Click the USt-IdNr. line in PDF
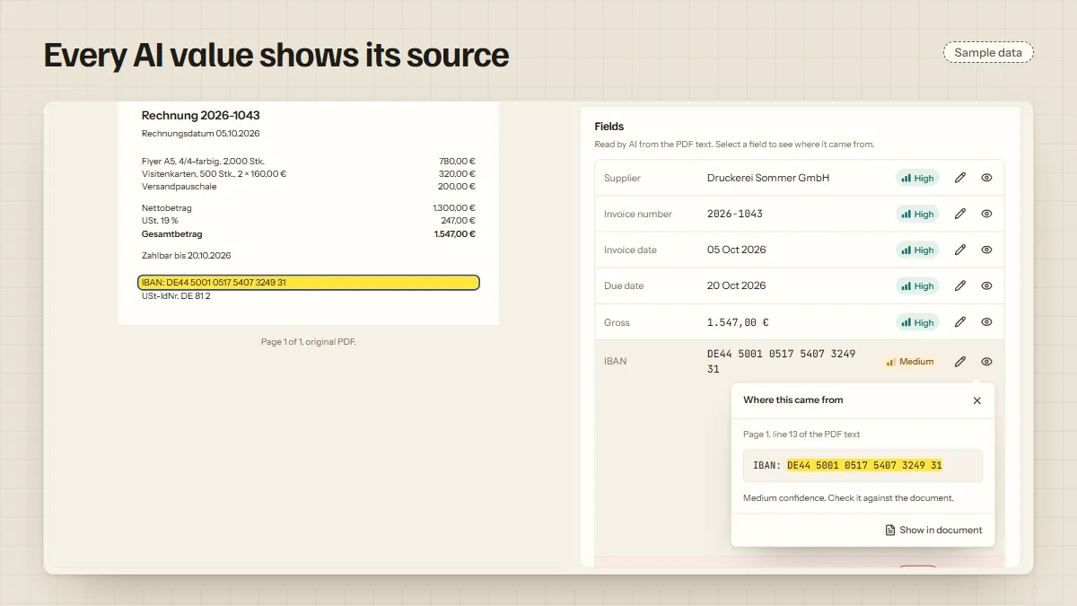The image size is (1077, 606). coord(176,295)
